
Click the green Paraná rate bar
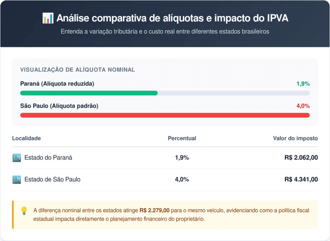[x=89, y=93]
